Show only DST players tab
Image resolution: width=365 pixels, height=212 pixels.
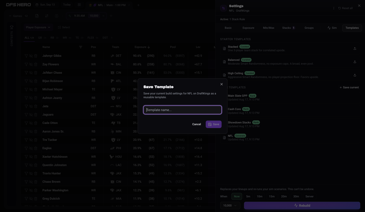108,38
